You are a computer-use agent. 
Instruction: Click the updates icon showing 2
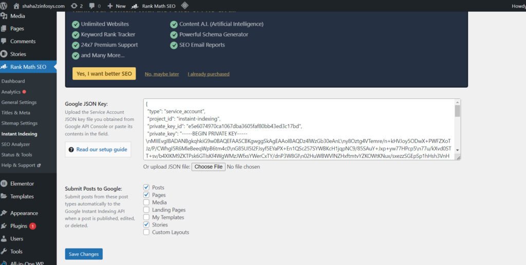[x=74, y=6]
